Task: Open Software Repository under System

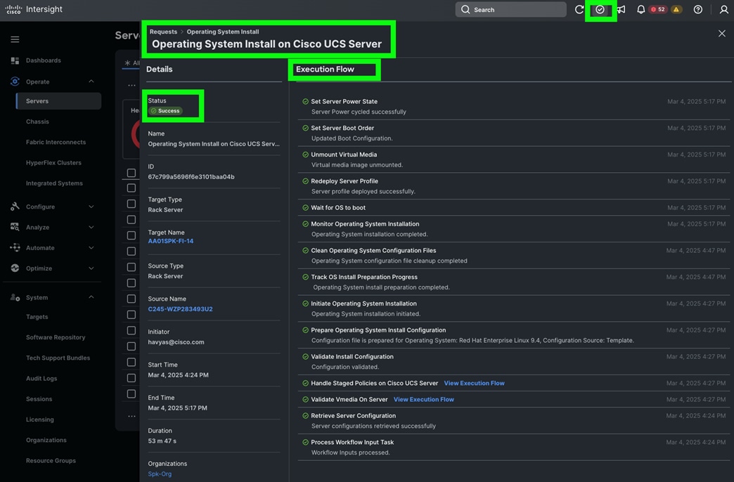Action: coord(56,337)
